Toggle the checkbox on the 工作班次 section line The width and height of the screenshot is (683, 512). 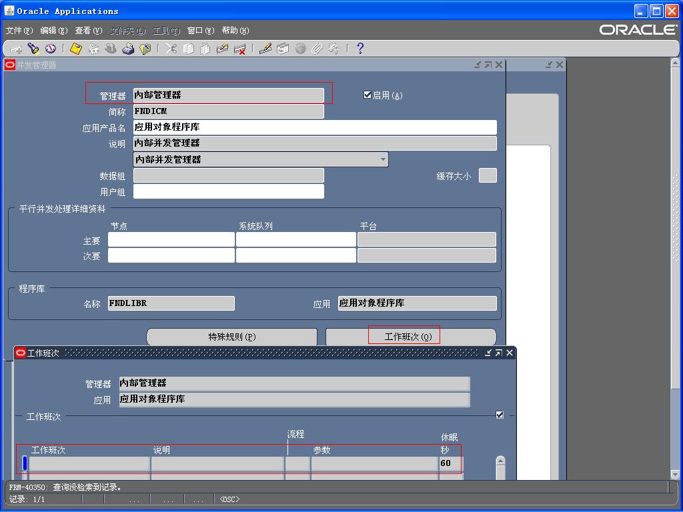click(500, 415)
